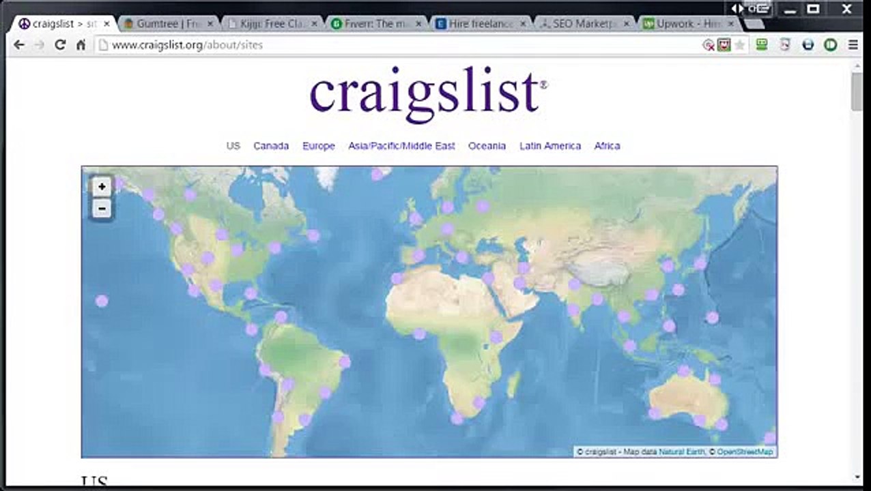Close the Upwork tab
The width and height of the screenshot is (871, 491).
click(x=731, y=24)
